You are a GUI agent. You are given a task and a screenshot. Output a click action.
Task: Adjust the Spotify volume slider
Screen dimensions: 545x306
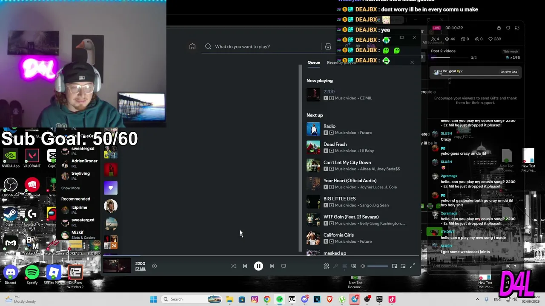(378, 266)
